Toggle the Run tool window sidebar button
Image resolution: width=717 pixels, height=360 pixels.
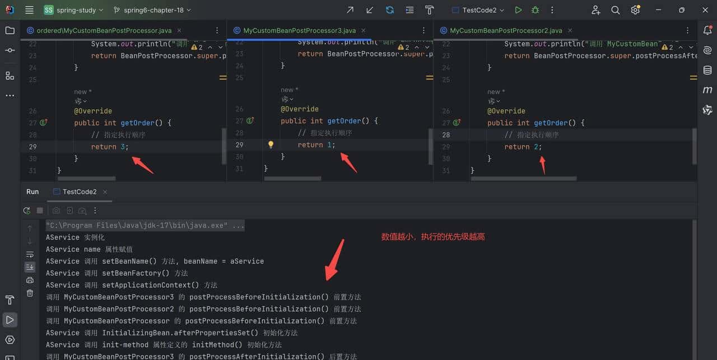pos(10,320)
